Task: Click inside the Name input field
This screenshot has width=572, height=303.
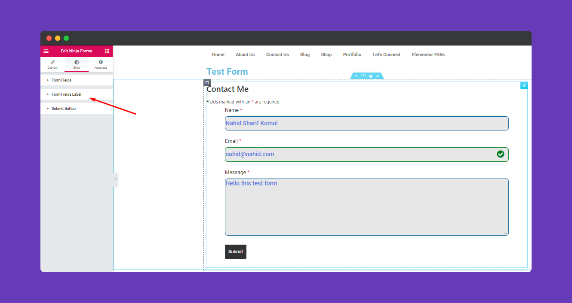Action: pos(367,123)
